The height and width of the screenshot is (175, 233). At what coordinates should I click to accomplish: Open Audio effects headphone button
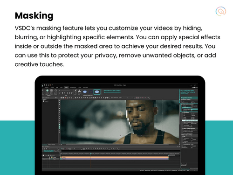(x=55, y=92)
